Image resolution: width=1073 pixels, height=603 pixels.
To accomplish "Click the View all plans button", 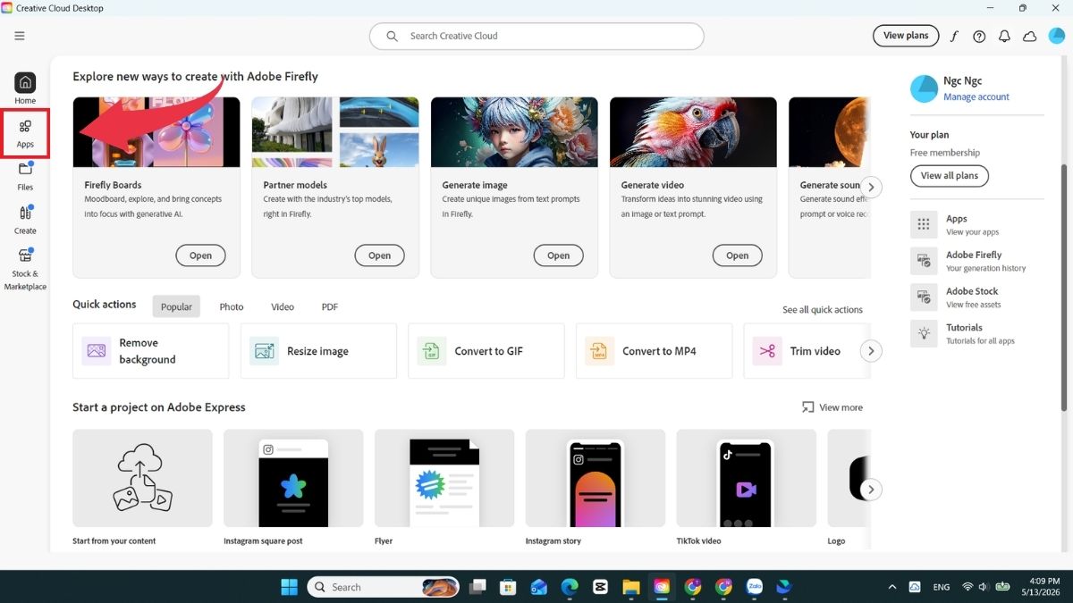I will [950, 176].
